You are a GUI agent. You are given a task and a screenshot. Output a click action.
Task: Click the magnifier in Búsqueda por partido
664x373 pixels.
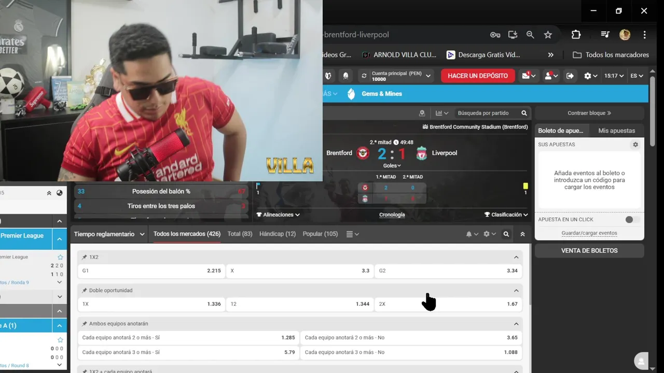(524, 113)
